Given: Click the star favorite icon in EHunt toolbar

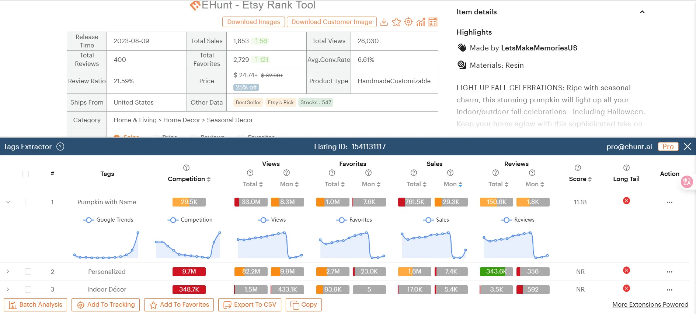Looking at the screenshot, I should click(396, 22).
